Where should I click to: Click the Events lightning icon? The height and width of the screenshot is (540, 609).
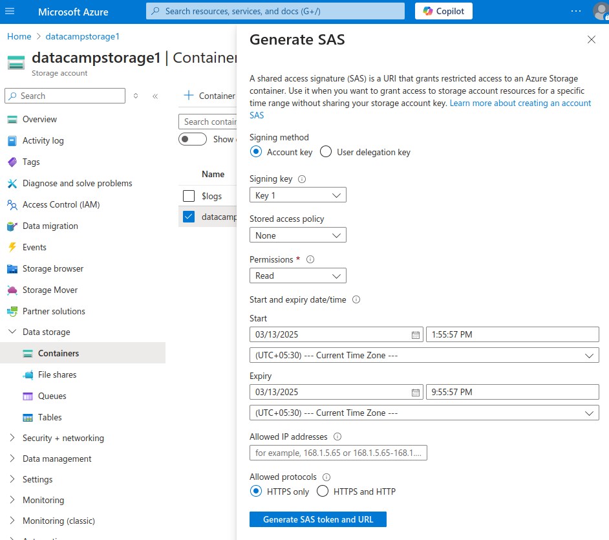(12, 248)
